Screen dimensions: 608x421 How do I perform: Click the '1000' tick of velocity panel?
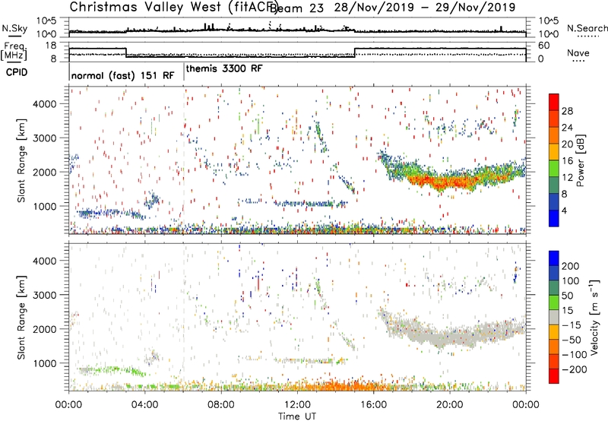click(45, 363)
